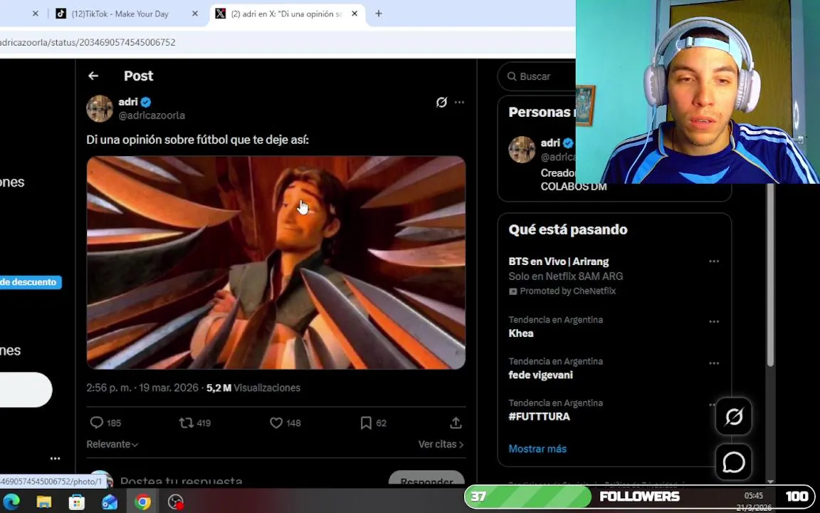This screenshot has height=513, width=820.
Task: Click the browser address bar URL
Action: click(x=88, y=43)
